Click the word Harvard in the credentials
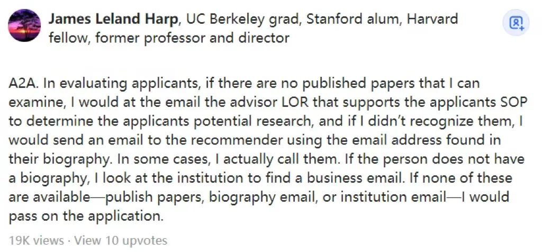Viewport: 542px width, 252px height. pyautogui.click(x=432, y=19)
